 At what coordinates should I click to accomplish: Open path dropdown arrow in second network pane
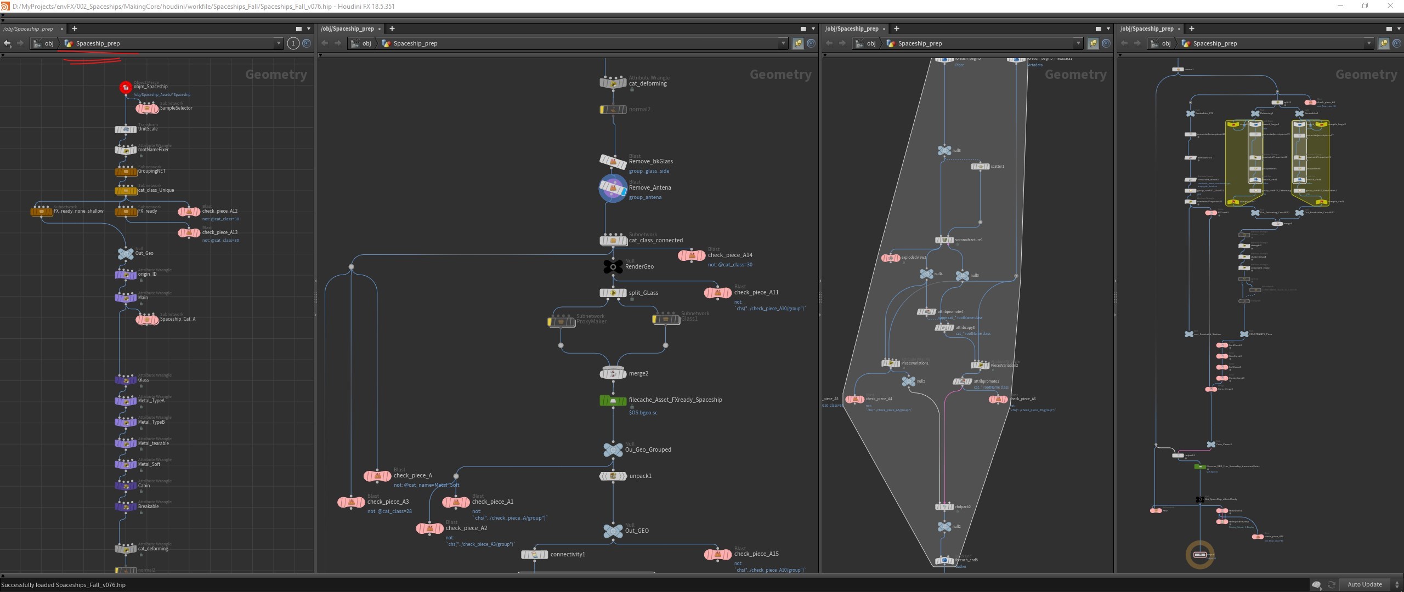pyautogui.click(x=783, y=43)
